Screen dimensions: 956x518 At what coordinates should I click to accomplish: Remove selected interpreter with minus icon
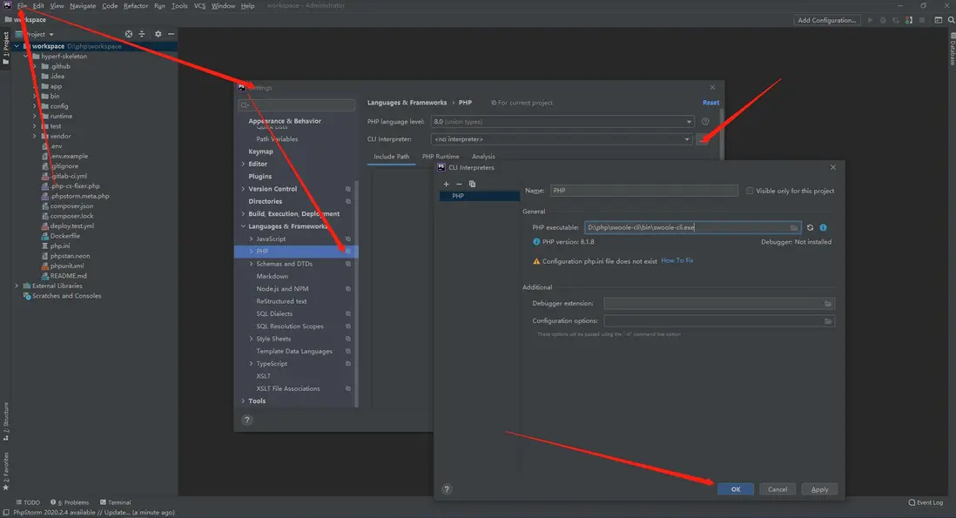pyautogui.click(x=459, y=185)
